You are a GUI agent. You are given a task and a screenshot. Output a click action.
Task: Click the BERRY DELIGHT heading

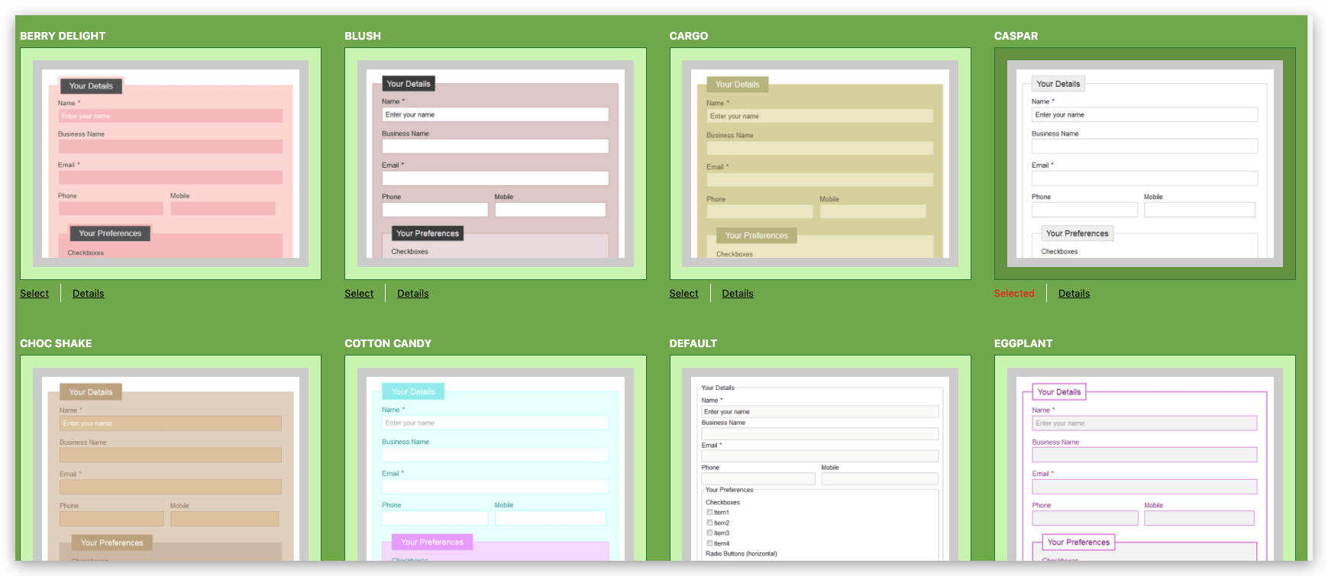tap(63, 36)
